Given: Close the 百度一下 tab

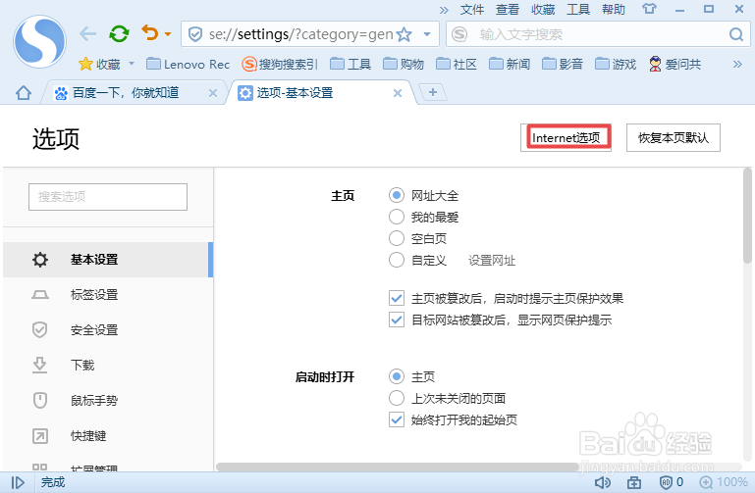Looking at the screenshot, I should coord(213,93).
